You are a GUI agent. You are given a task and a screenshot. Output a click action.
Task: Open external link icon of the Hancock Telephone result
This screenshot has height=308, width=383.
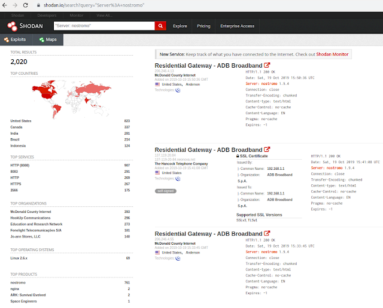click(267, 150)
